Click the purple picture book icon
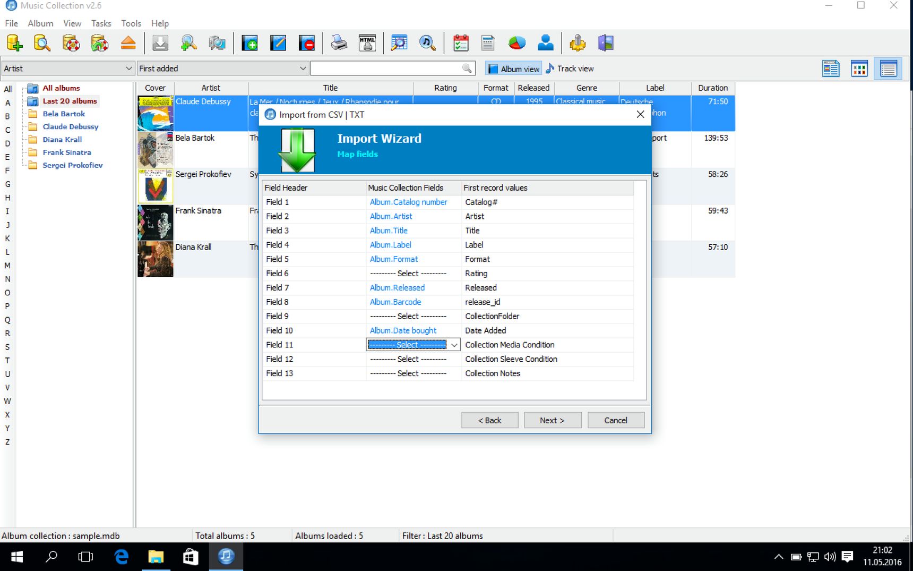 606,43
